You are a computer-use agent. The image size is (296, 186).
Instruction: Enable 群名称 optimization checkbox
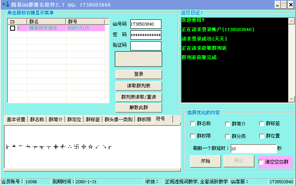click(192, 123)
